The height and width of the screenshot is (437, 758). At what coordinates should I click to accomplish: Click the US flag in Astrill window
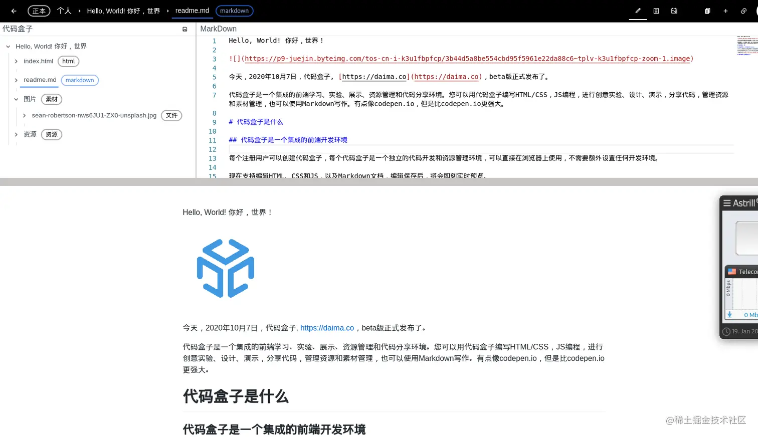coord(732,272)
